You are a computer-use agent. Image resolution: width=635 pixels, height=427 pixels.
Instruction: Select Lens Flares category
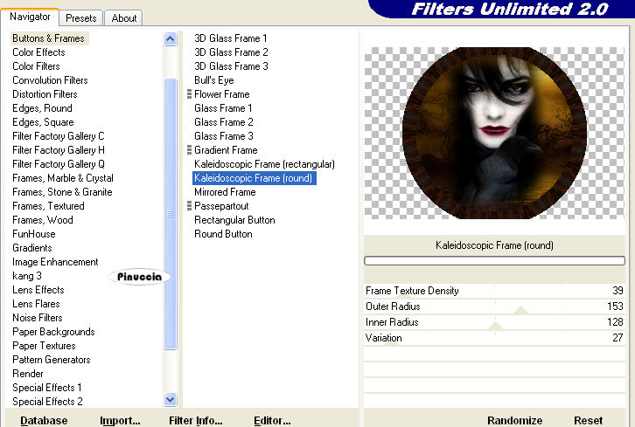tap(36, 304)
